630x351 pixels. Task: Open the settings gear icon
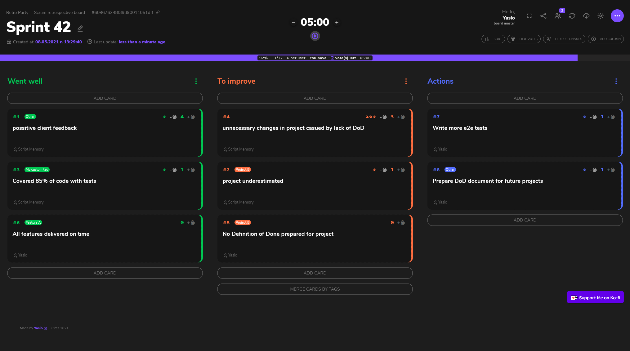[601, 16]
